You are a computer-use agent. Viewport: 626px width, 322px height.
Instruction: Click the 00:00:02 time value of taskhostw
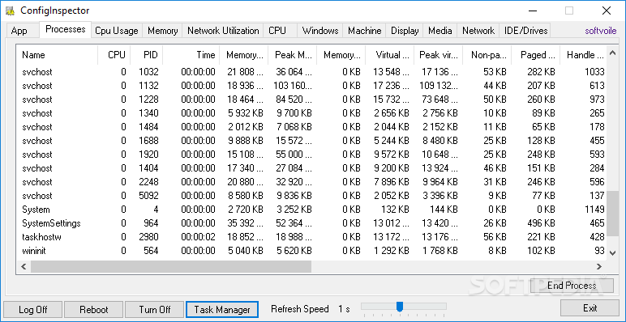(x=198, y=237)
